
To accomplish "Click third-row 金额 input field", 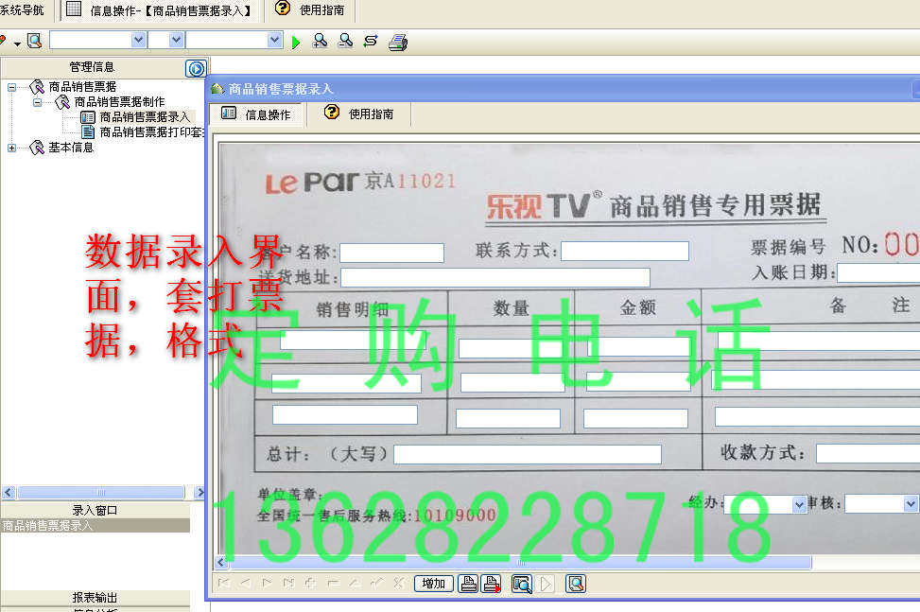I will pyautogui.click(x=635, y=418).
